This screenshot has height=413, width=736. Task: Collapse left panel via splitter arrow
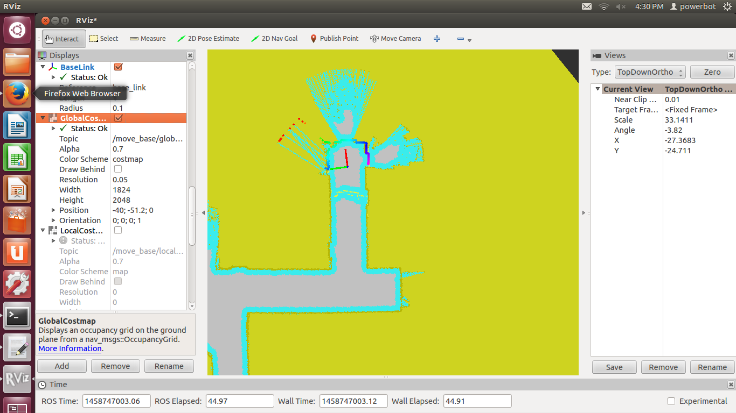tap(203, 213)
